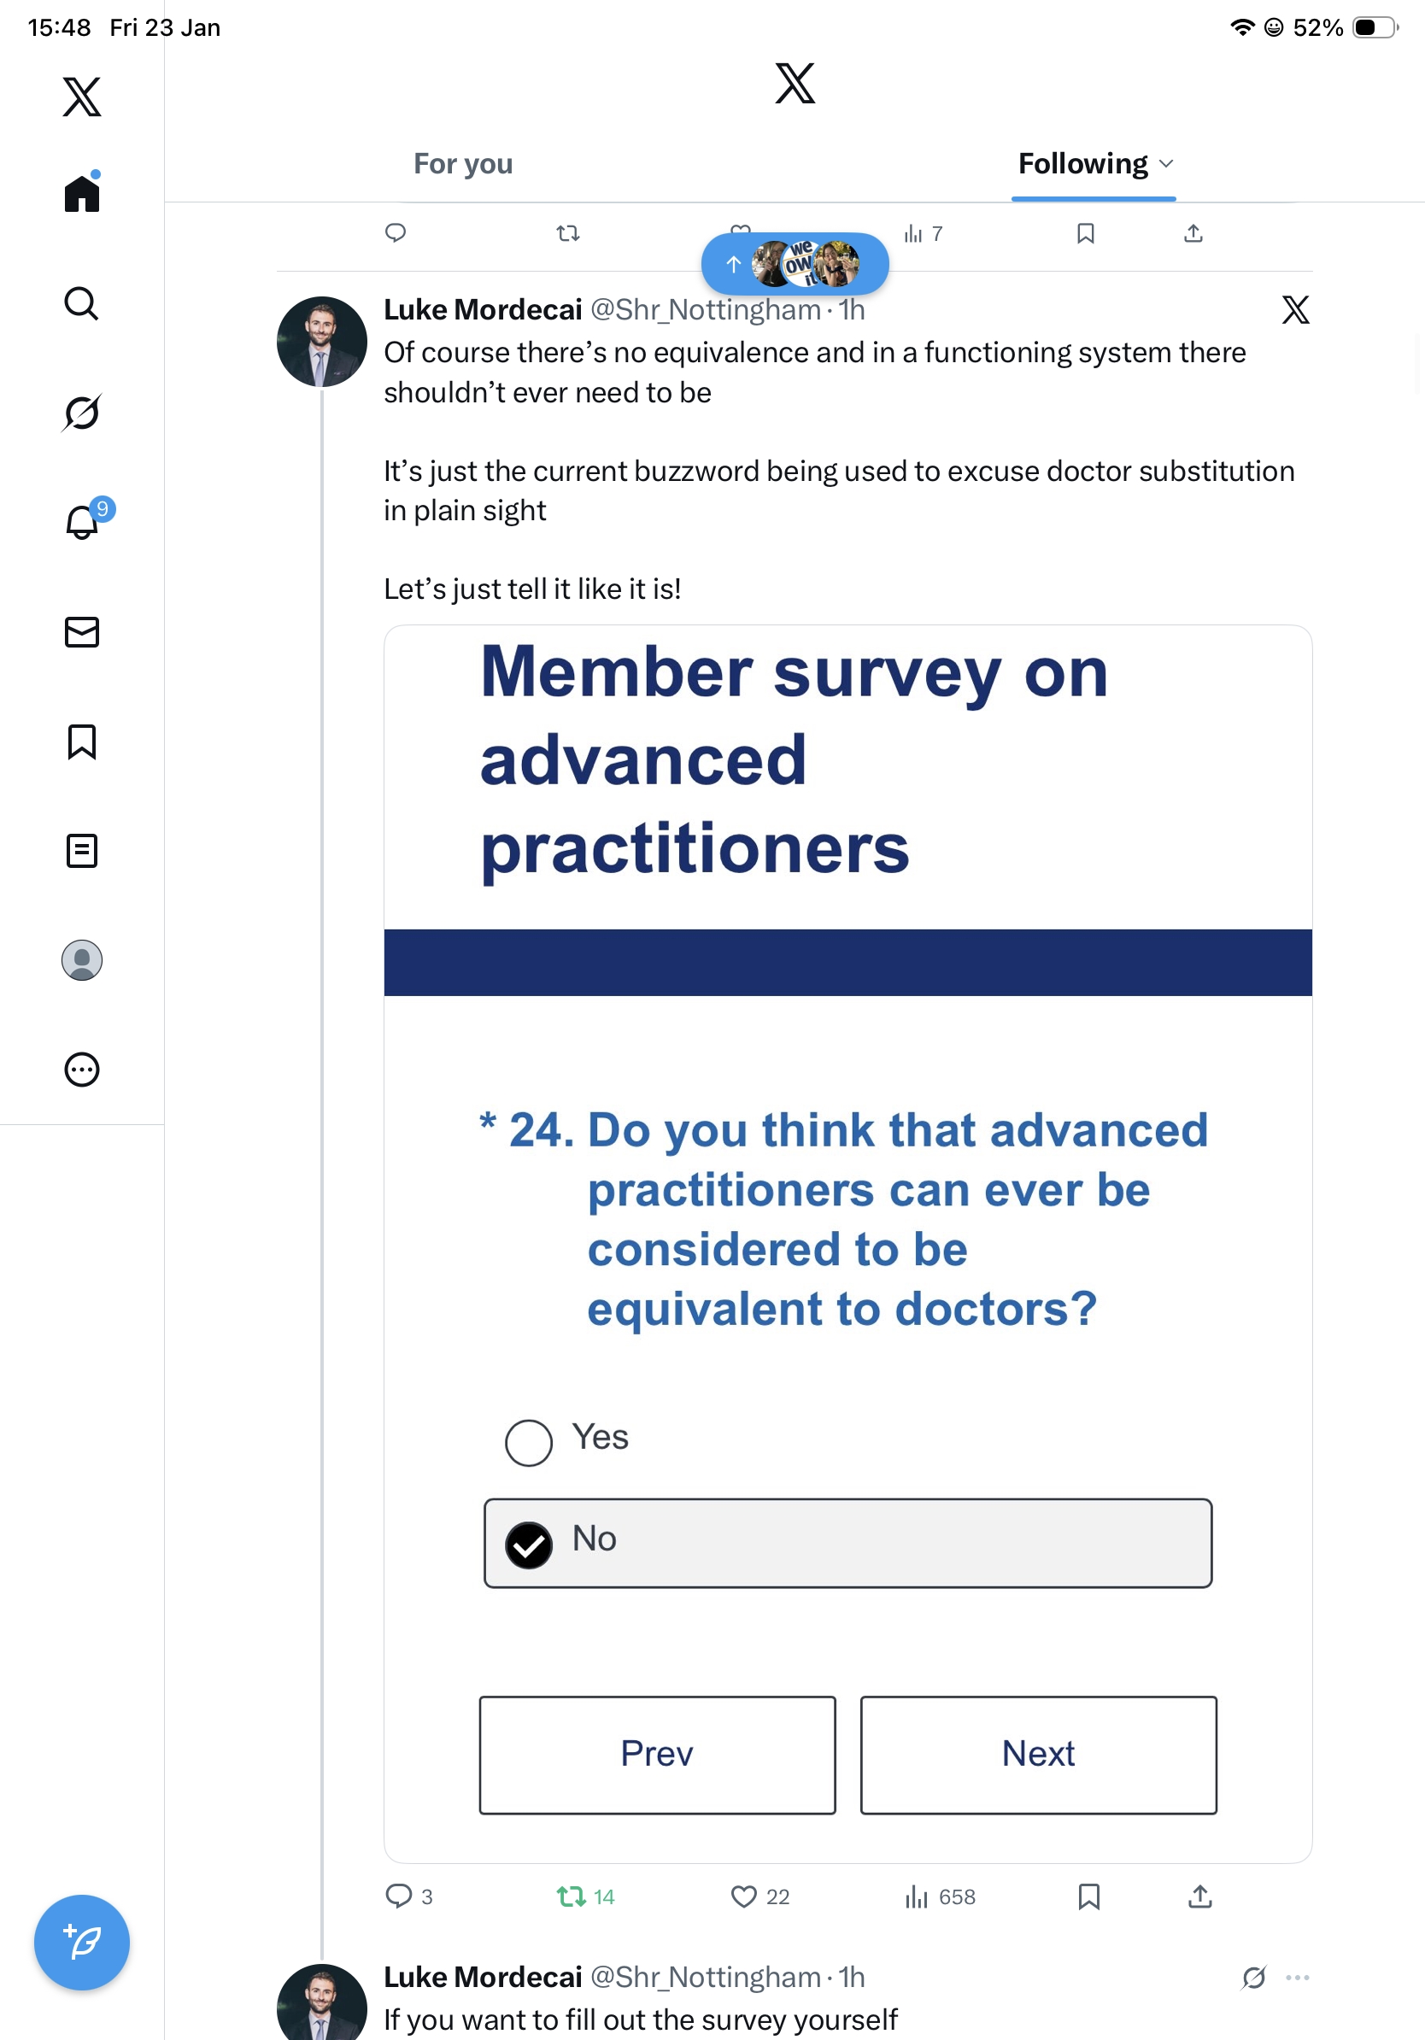Open Messages envelope in sidebar
This screenshot has height=2040, width=1425.
coord(82,631)
